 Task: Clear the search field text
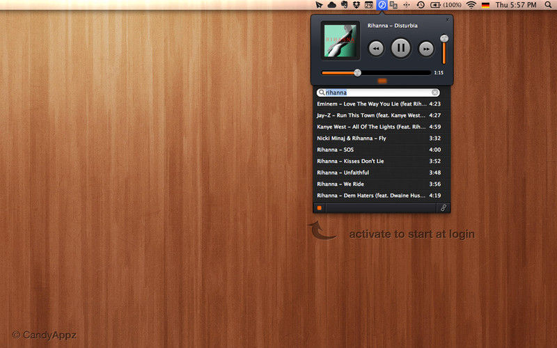[434, 93]
